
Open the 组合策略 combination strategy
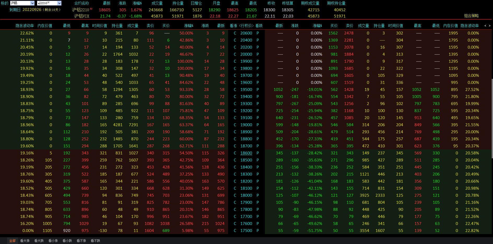coord(471,16)
